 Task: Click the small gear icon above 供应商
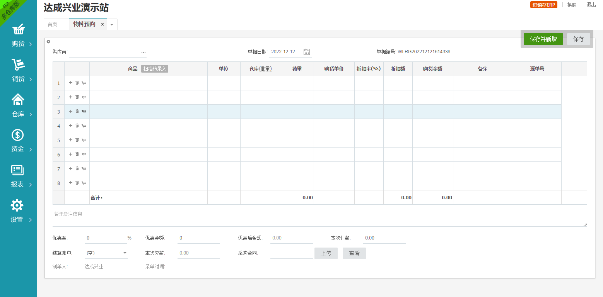click(48, 42)
